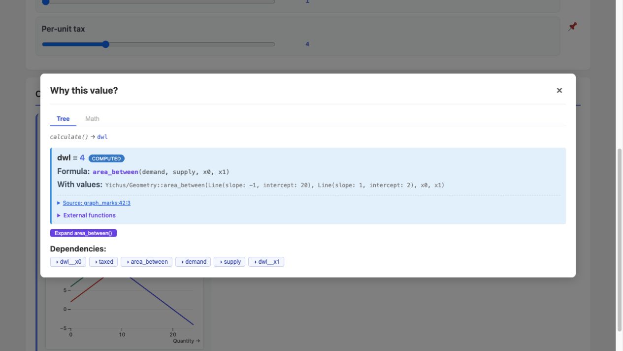Select the Tree tab
The image size is (623, 351).
point(63,119)
